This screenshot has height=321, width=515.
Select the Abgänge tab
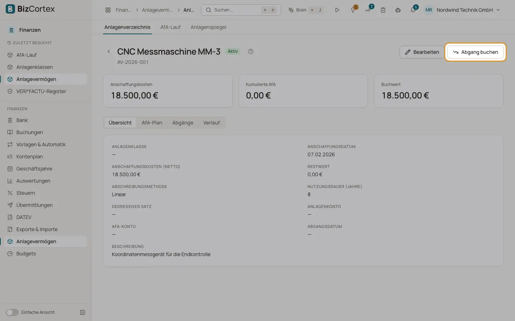[183, 123]
